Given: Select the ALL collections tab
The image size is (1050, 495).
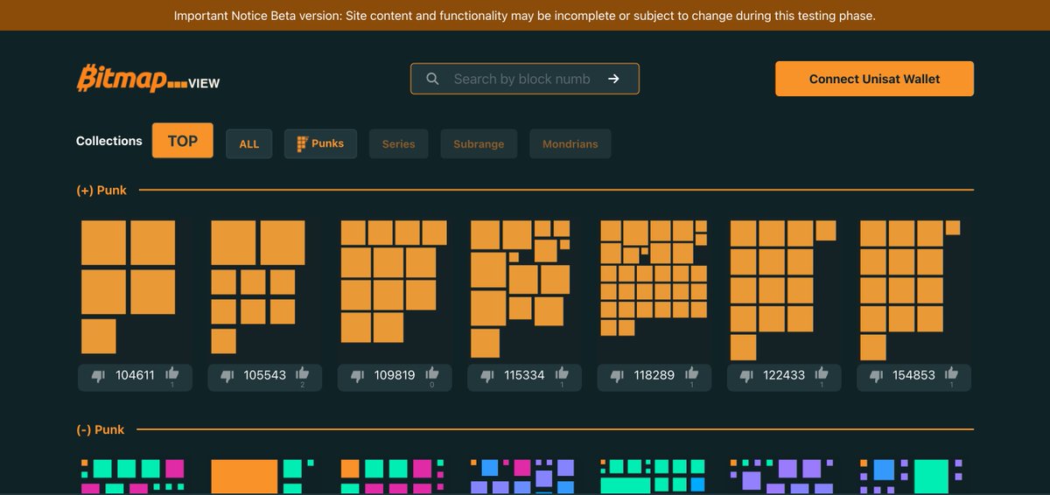Looking at the screenshot, I should (x=249, y=143).
